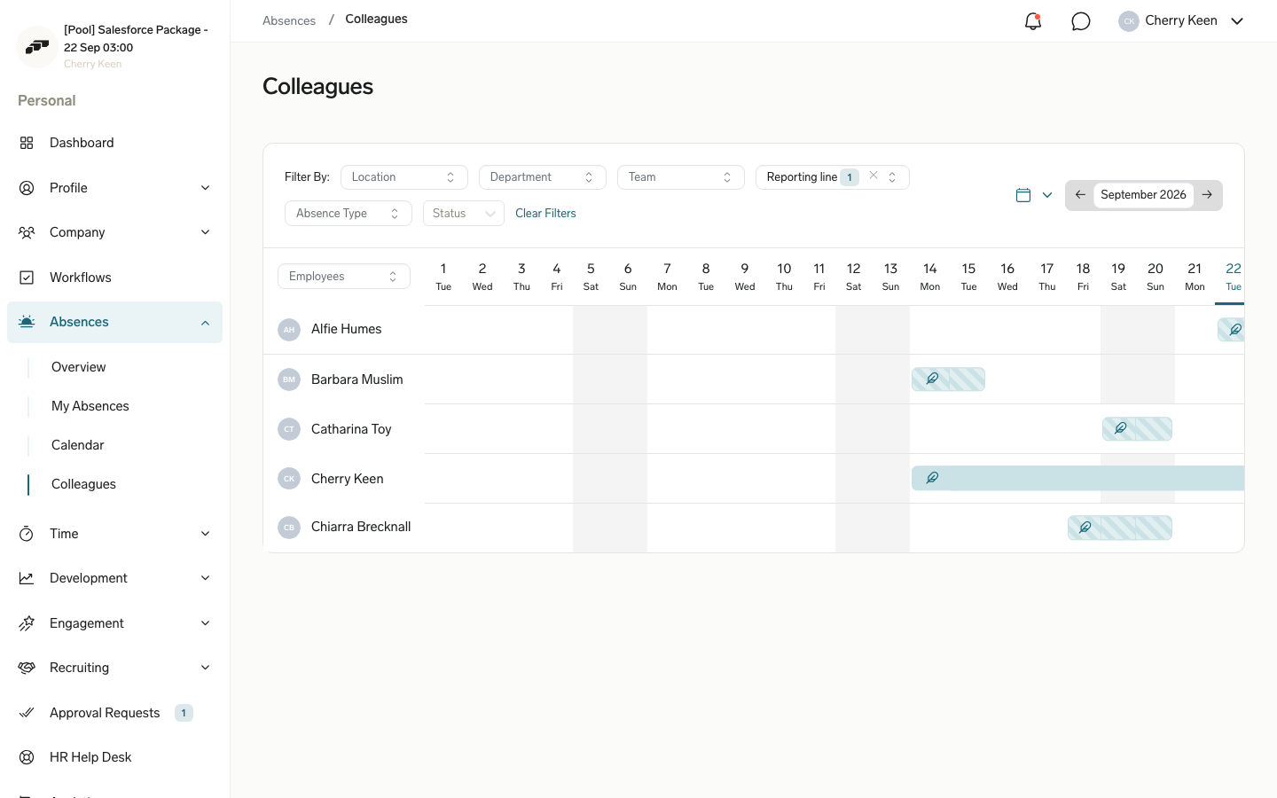Open Alfie Humes' absence on the 22nd
The image size is (1277, 798).
point(1231,329)
